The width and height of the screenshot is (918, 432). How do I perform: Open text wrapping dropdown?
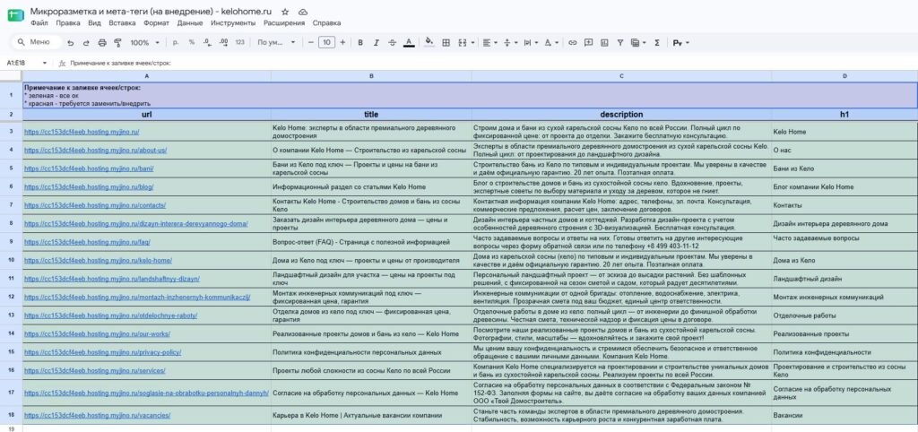(x=530, y=43)
